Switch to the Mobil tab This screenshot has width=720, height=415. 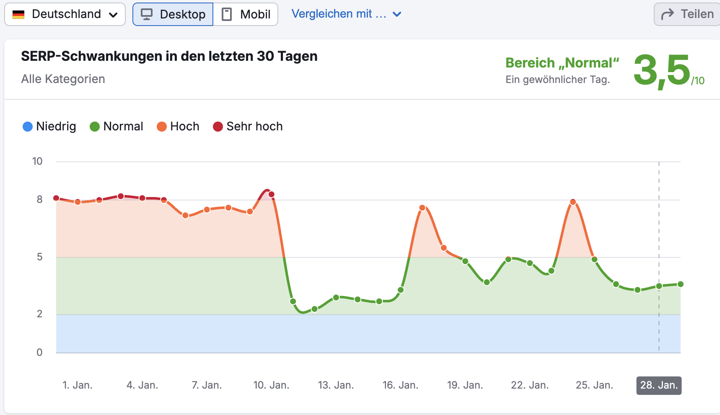pyautogui.click(x=246, y=14)
